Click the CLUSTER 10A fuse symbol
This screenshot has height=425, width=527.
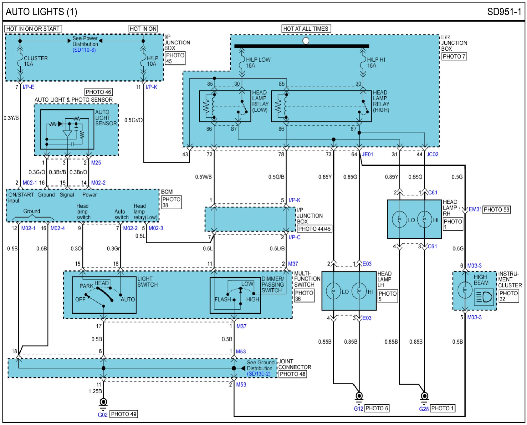tap(20, 61)
